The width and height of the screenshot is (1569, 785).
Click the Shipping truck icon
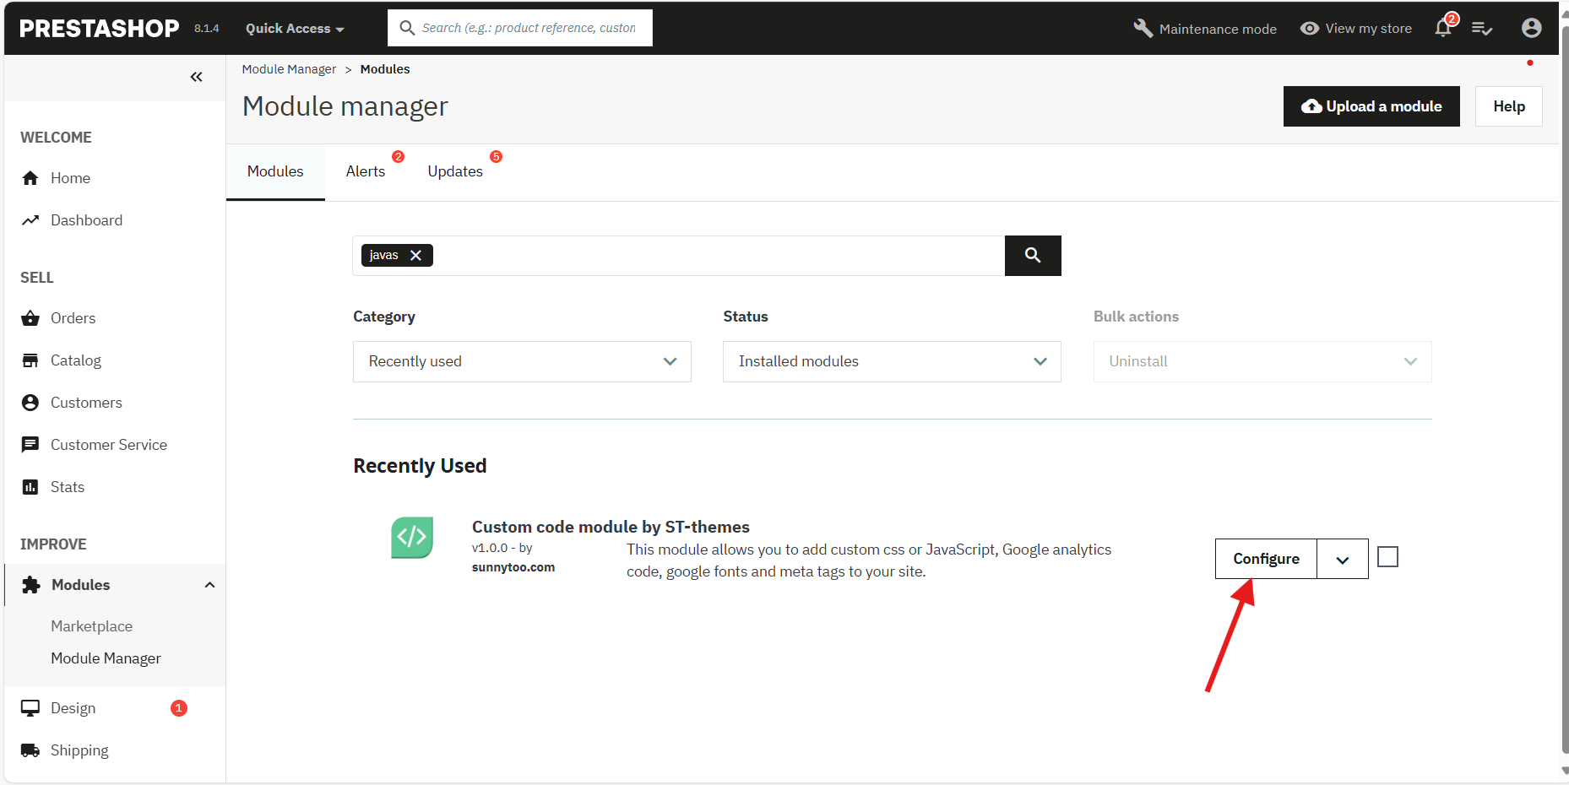(30, 750)
